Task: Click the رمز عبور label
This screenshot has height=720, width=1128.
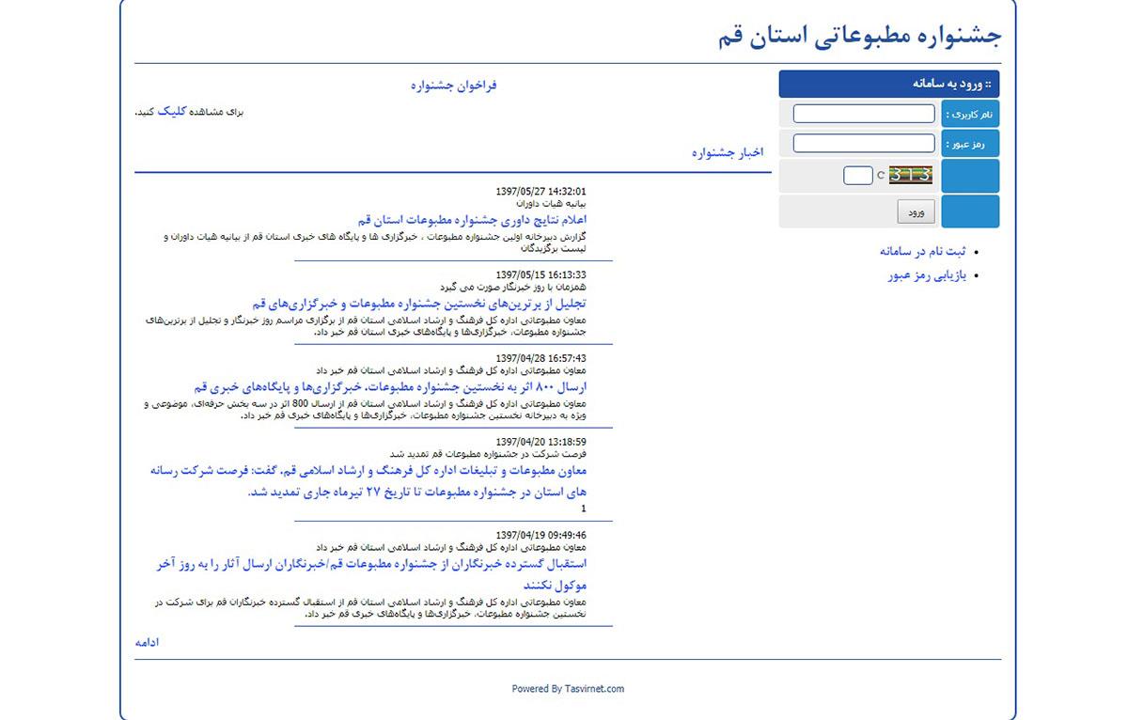Action: pos(971,143)
